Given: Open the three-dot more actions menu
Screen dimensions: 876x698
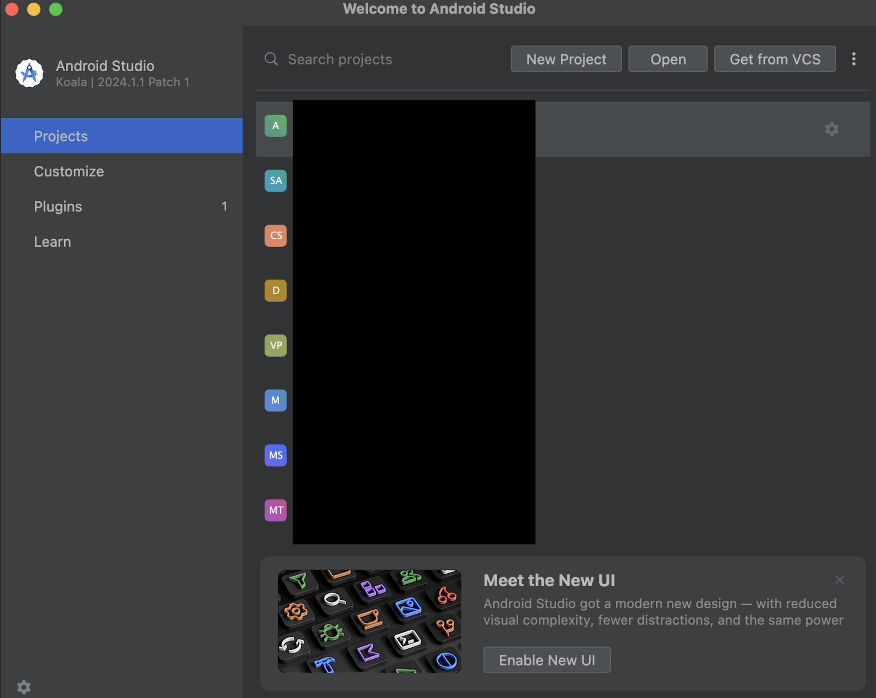Looking at the screenshot, I should pos(853,59).
